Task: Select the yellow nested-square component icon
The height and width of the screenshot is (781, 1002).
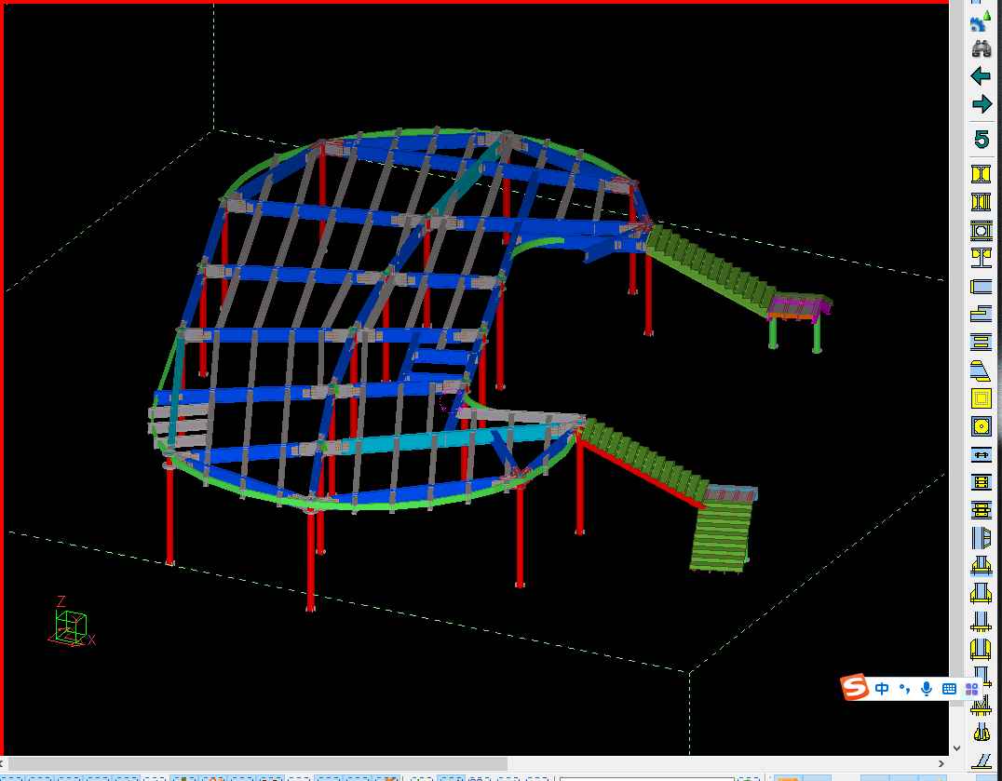Action: click(981, 398)
